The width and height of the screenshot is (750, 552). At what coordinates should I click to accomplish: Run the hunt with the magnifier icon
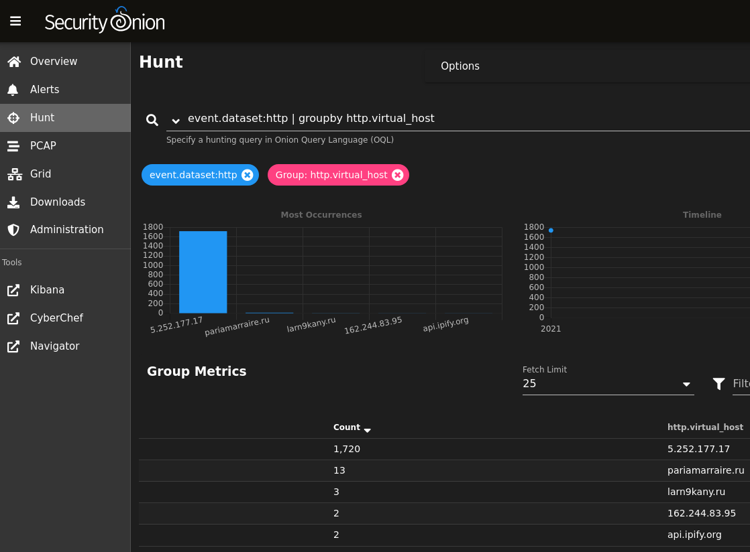pos(152,120)
